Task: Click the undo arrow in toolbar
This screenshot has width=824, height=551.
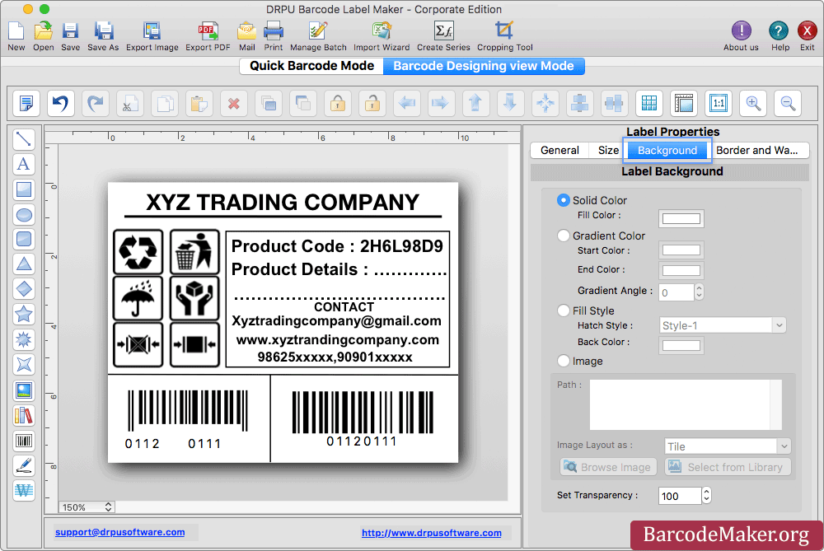Action: click(60, 103)
